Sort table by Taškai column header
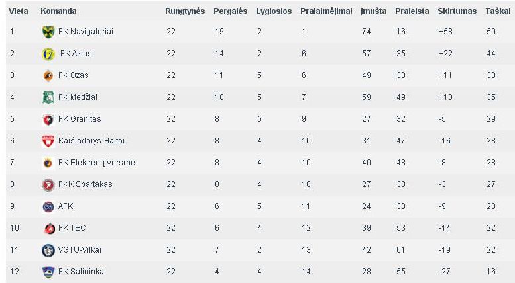The height and width of the screenshot is (283, 515). [x=498, y=11]
